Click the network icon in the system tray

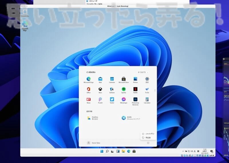coord(189,151)
